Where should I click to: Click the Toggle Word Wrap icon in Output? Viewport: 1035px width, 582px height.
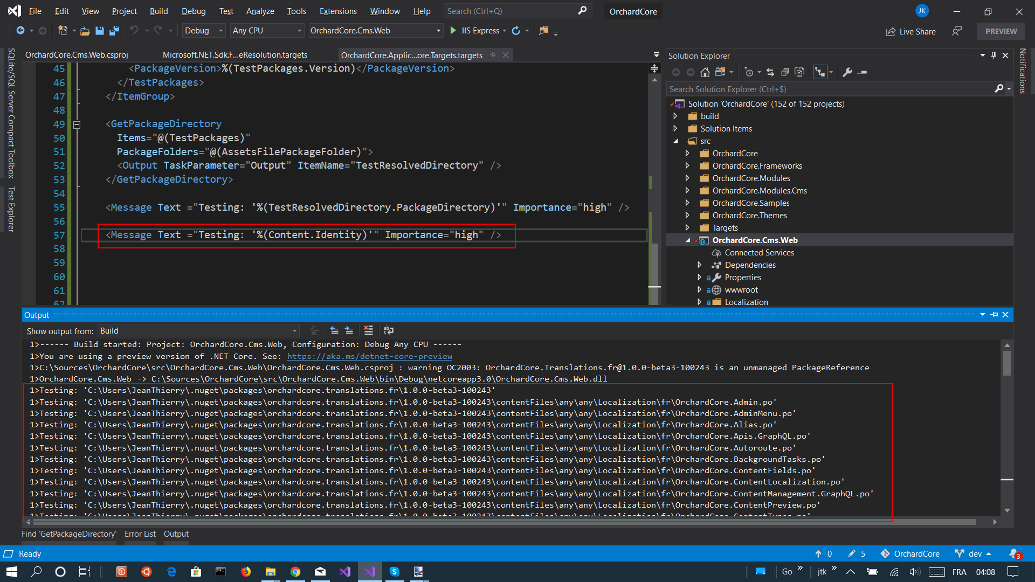pos(389,330)
